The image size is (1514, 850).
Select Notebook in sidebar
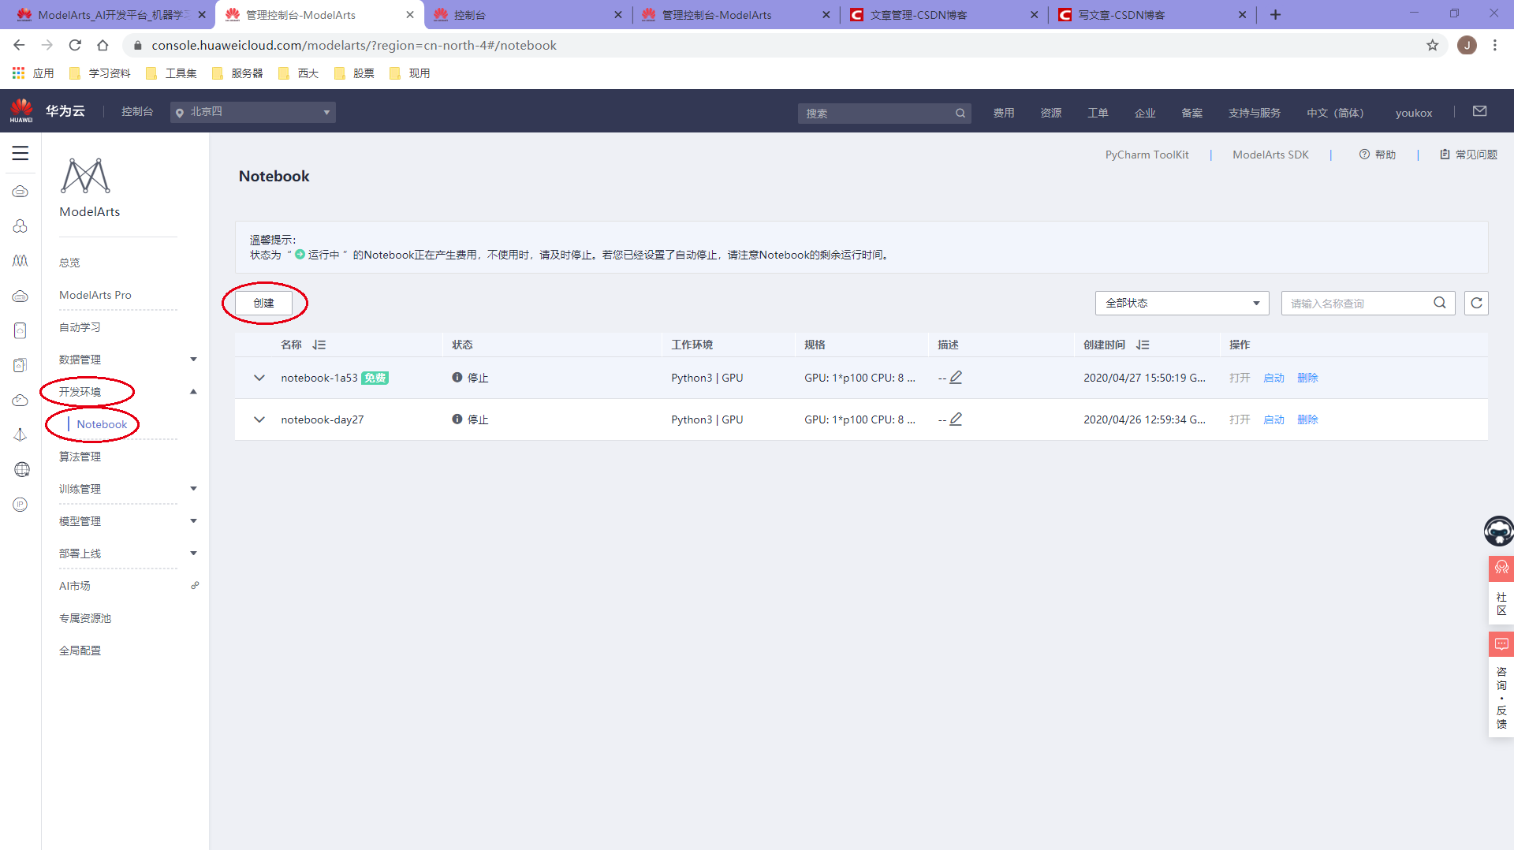point(102,424)
